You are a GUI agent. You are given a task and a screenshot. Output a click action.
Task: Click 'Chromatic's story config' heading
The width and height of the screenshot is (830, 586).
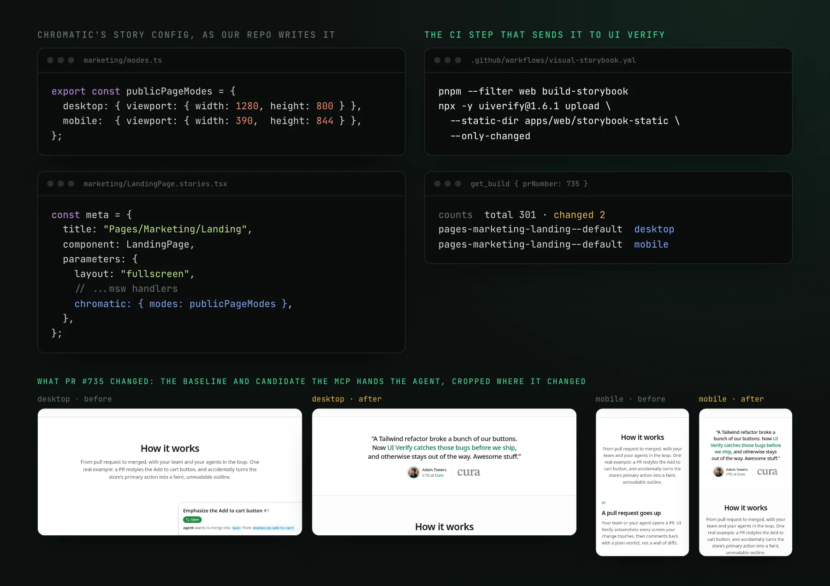coord(186,35)
